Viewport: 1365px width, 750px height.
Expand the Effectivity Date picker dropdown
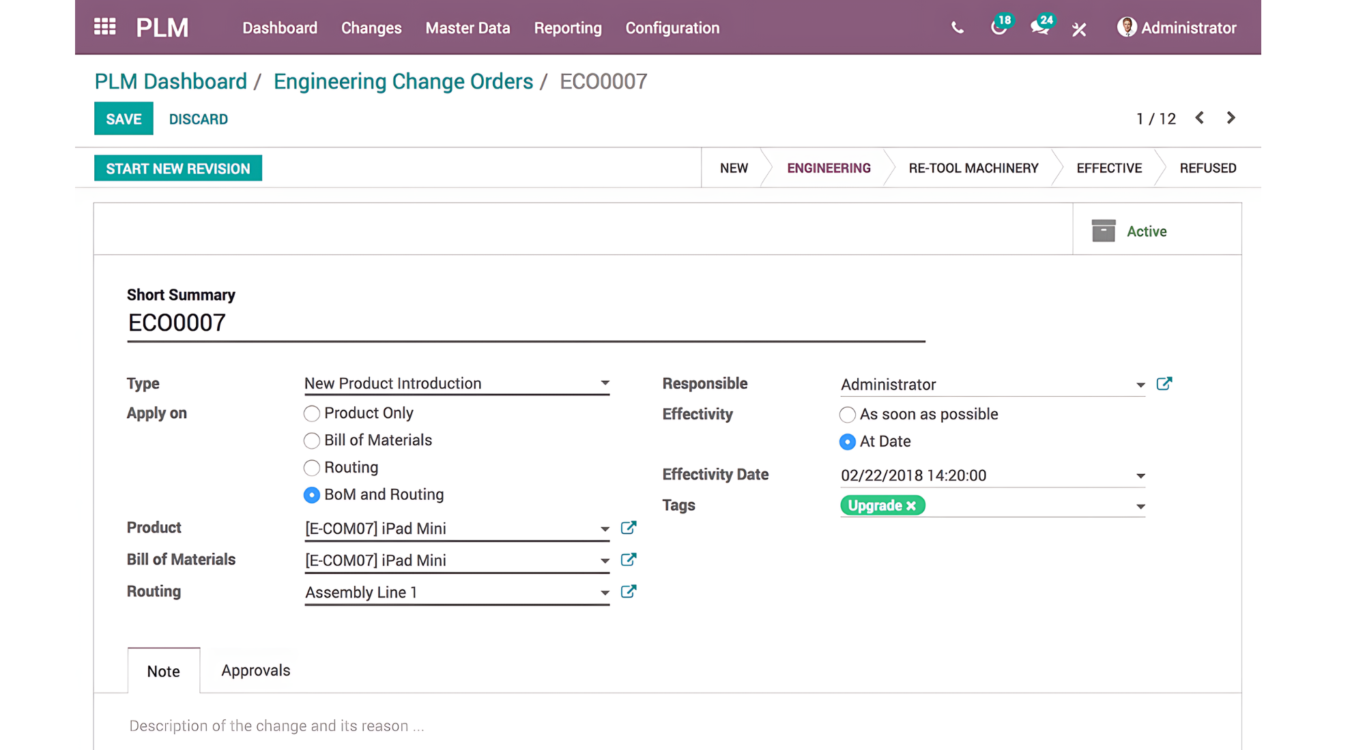click(x=1140, y=476)
